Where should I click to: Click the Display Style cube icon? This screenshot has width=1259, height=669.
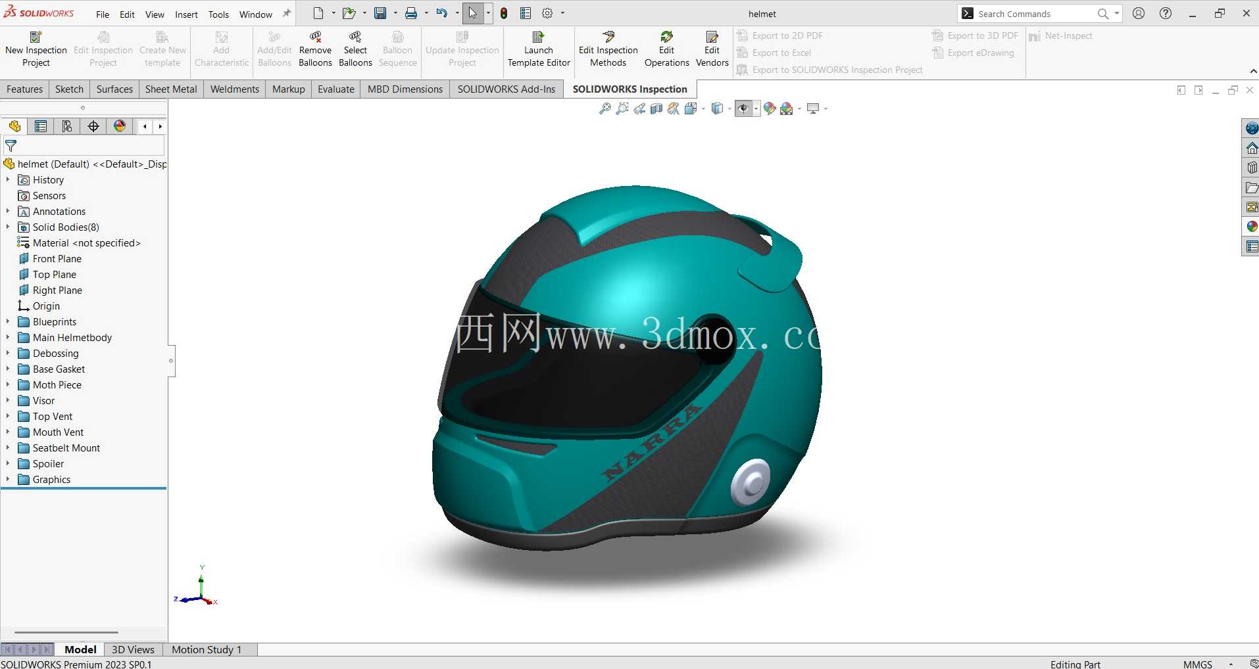coord(718,108)
